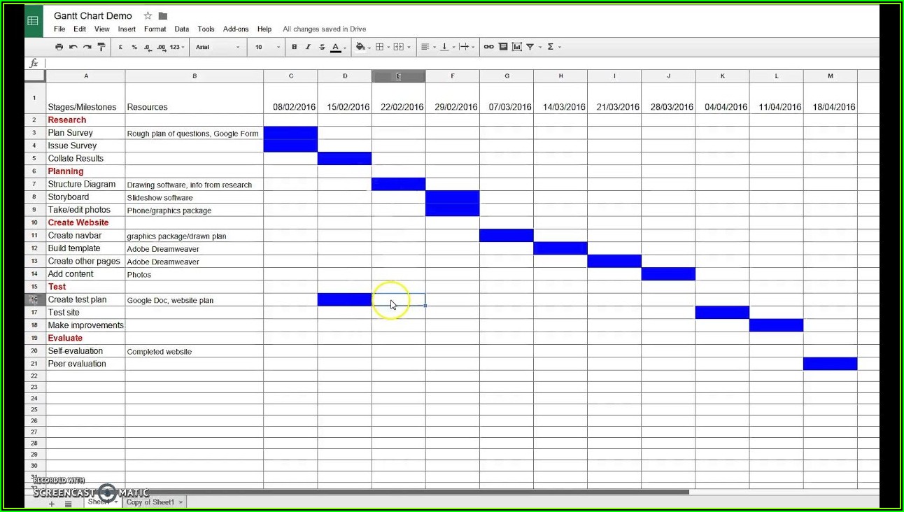The height and width of the screenshot is (512, 904).
Task: Toggle Italic formatting
Action: [308, 47]
